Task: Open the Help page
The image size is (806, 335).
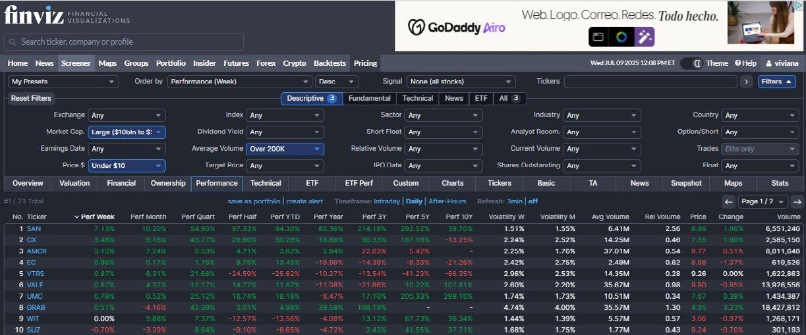Action: point(745,63)
